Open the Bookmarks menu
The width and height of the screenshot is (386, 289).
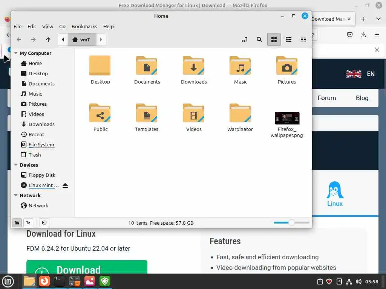[x=84, y=27]
